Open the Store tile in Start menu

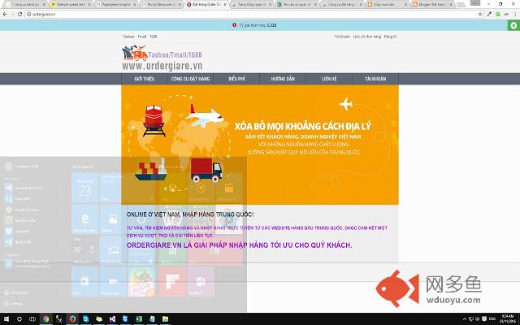[x=84, y=282]
